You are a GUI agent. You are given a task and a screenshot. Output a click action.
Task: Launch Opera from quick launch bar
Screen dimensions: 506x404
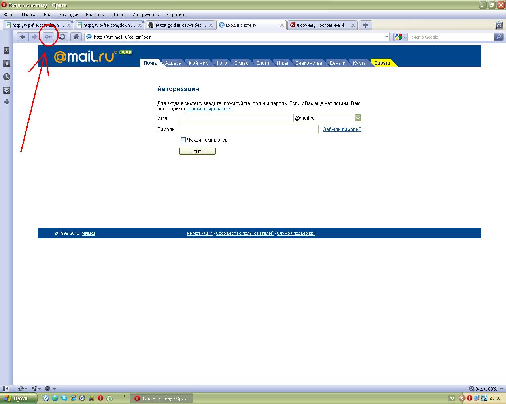100,398
